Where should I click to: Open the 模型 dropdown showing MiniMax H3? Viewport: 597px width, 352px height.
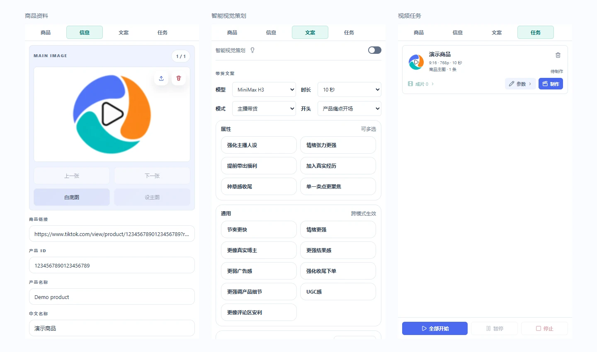coord(264,89)
